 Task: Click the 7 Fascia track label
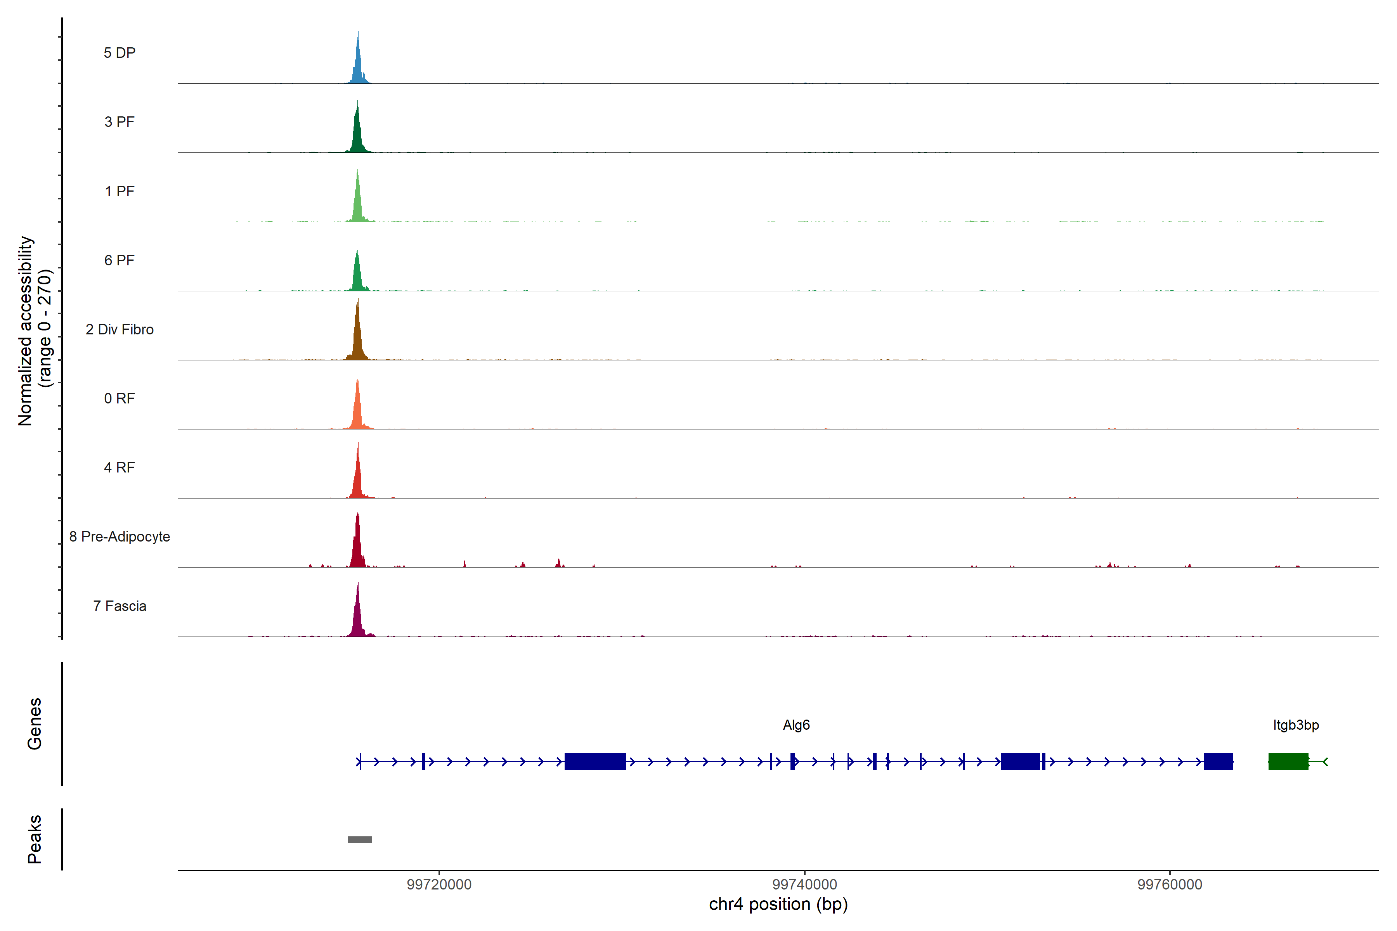[120, 606]
